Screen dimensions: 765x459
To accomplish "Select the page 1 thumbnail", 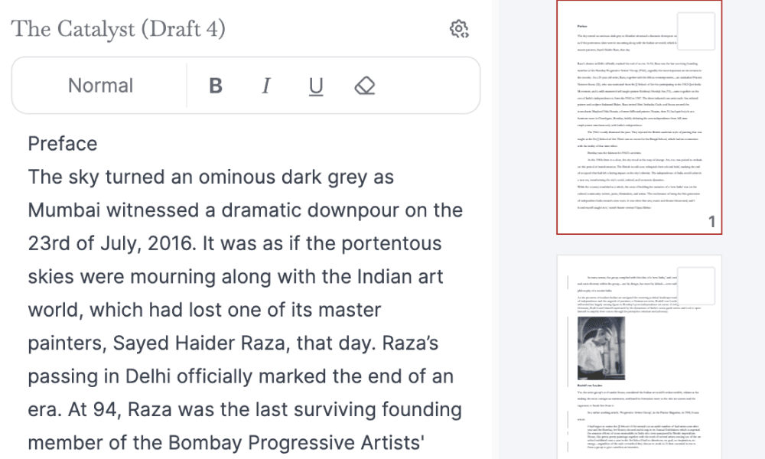I will [x=639, y=117].
